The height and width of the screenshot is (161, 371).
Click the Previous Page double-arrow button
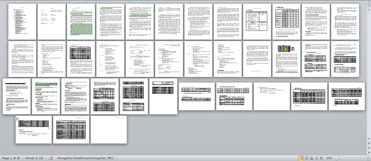(369, 144)
